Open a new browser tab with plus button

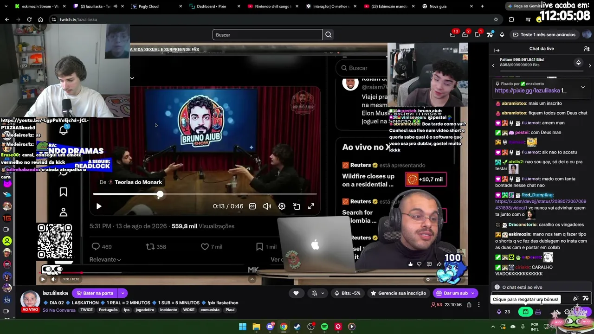coord(482,6)
